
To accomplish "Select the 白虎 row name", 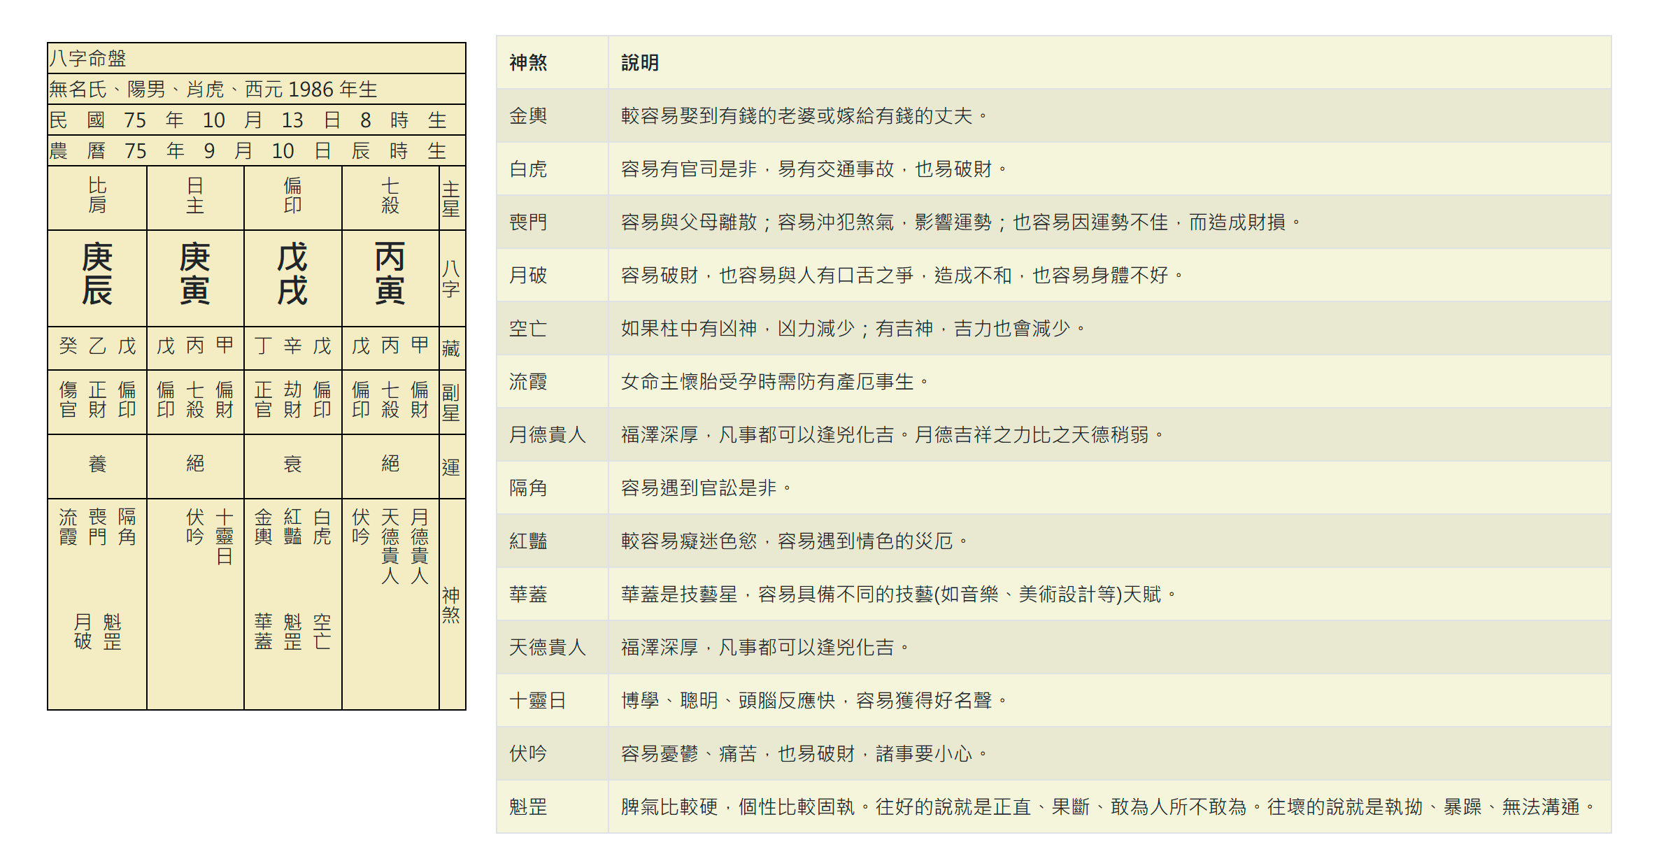I will click(x=528, y=169).
